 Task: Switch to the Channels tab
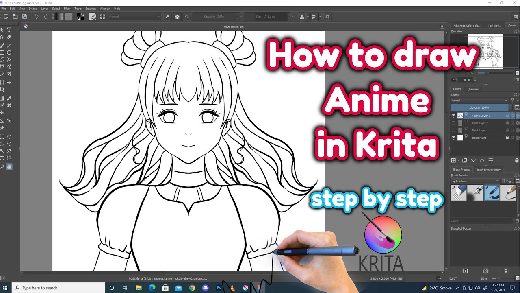(x=473, y=89)
